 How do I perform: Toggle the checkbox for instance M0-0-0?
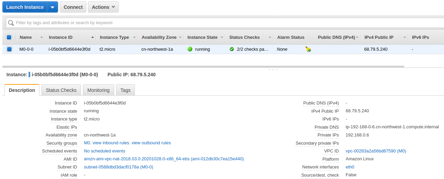click(x=9, y=49)
